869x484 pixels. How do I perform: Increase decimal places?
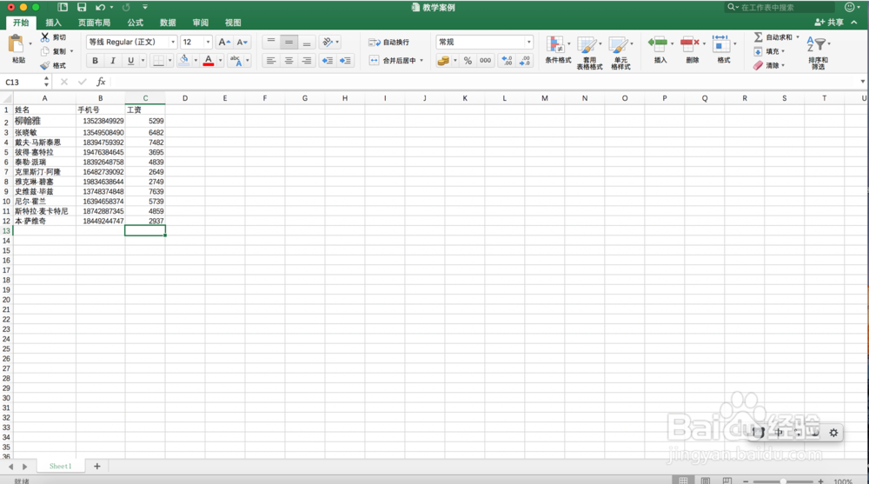(x=507, y=61)
